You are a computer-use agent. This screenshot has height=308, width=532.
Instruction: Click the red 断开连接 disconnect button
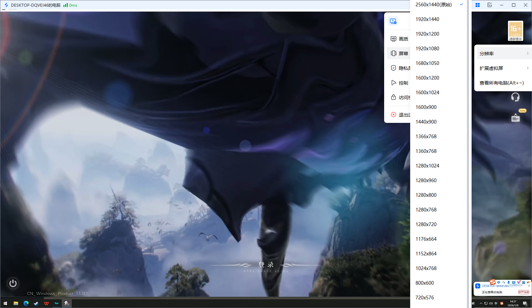523,292
